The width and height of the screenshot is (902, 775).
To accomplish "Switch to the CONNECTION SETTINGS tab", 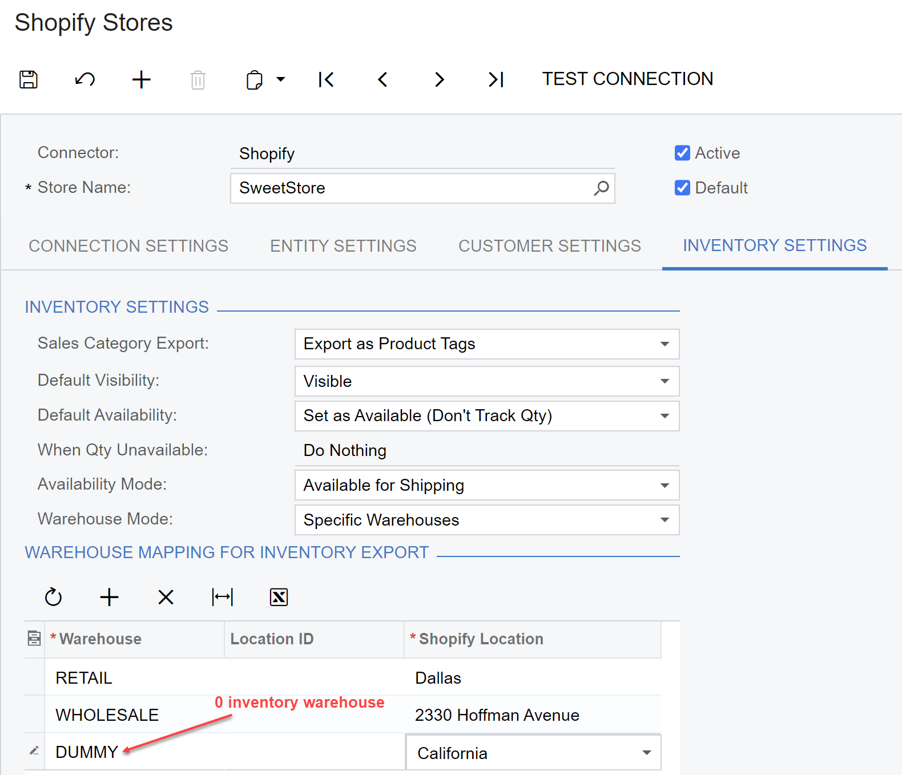I will point(128,246).
